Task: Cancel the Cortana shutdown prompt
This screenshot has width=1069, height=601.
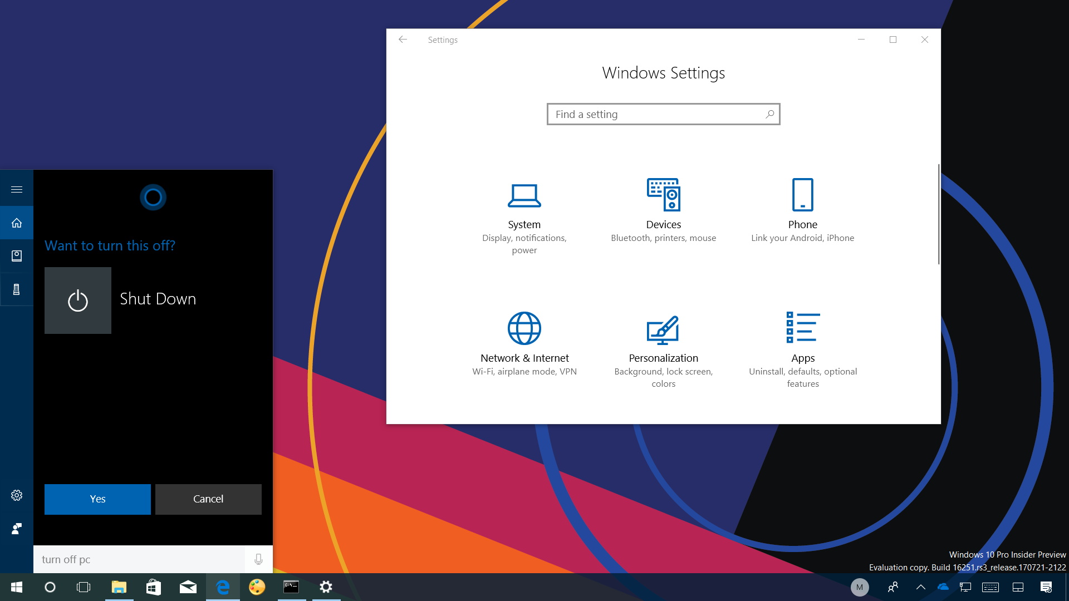Action: 208,499
